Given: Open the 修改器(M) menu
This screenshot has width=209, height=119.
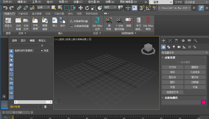Looking at the screenshot, I should [94, 2].
